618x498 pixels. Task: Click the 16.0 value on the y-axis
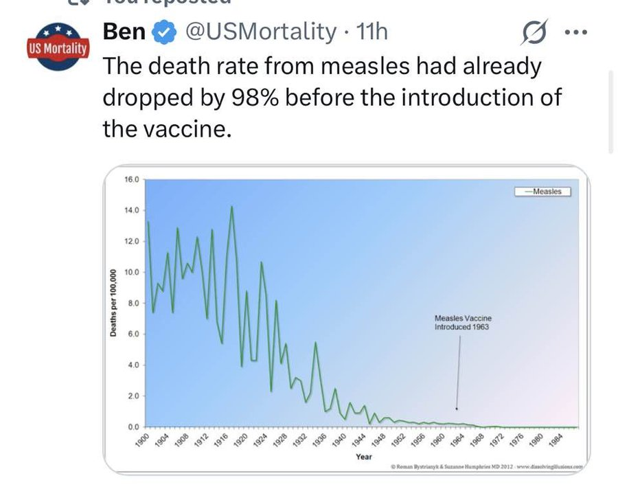click(x=132, y=179)
